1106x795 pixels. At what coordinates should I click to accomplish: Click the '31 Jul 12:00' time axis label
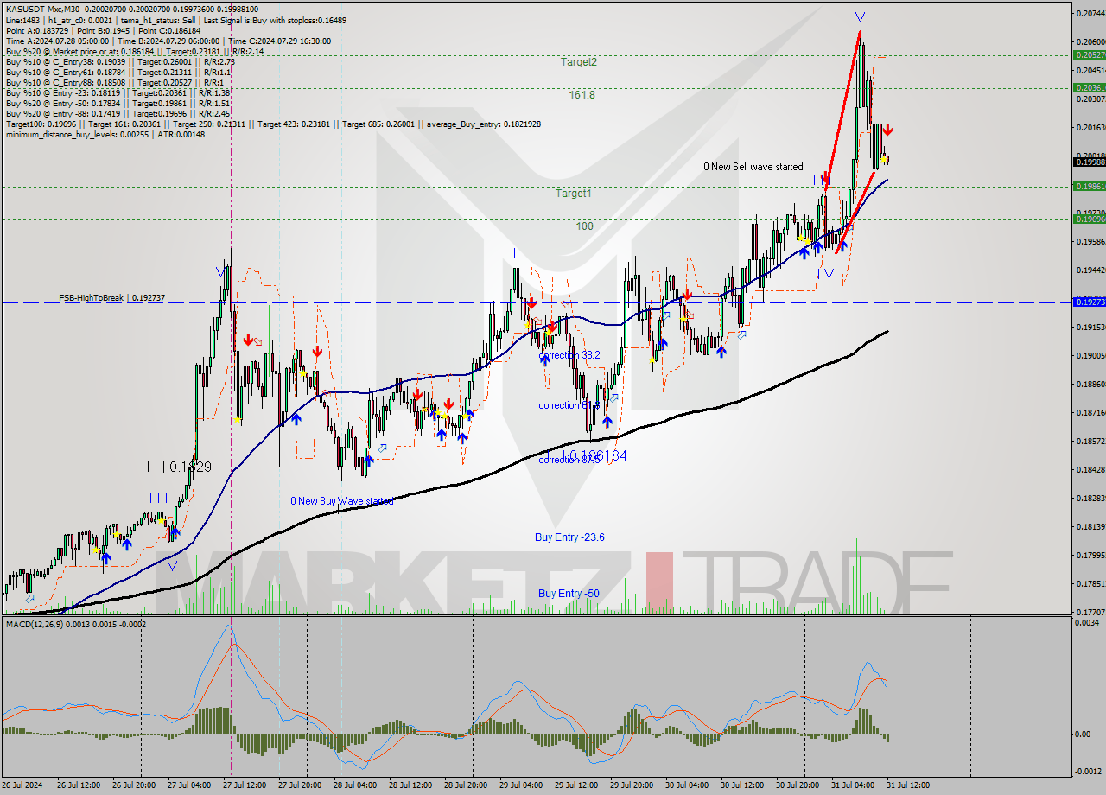coord(907,785)
